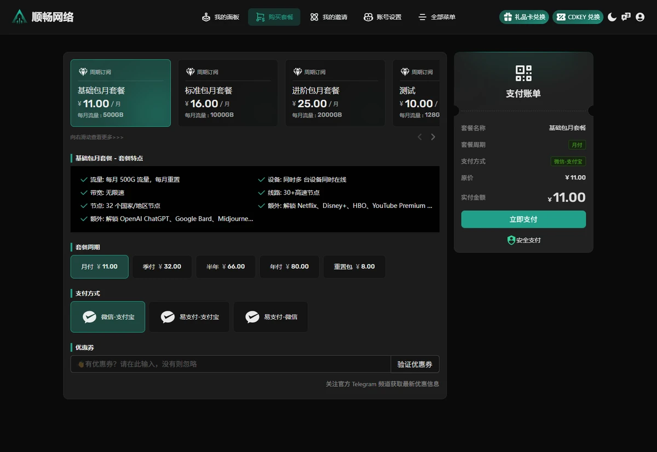657x452 pixels.
Task: Click the 安全支付 shield icon
Action: tap(511, 240)
